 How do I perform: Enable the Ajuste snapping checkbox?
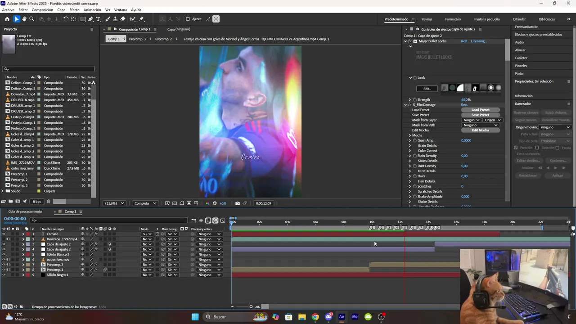click(x=188, y=19)
